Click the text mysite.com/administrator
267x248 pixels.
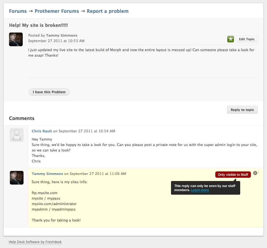(x=54, y=204)
